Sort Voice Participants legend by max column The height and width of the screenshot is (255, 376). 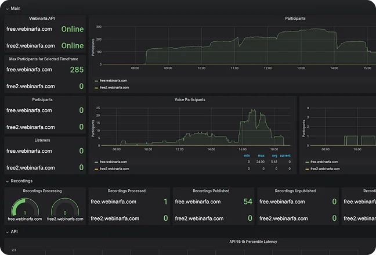pos(261,156)
